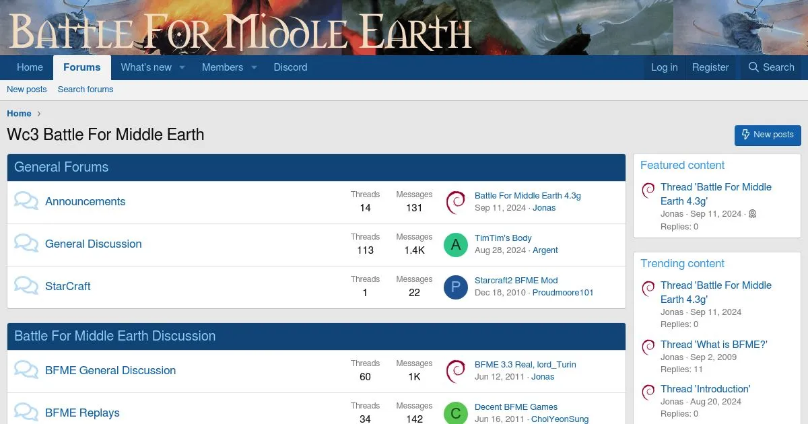Click the General Discussion forum bubble icon
This screenshot has width=808, height=424.
[x=26, y=244]
